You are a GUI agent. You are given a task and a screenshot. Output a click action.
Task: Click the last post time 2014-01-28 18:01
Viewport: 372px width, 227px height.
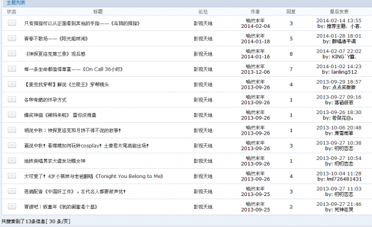[x=339, y=36]
